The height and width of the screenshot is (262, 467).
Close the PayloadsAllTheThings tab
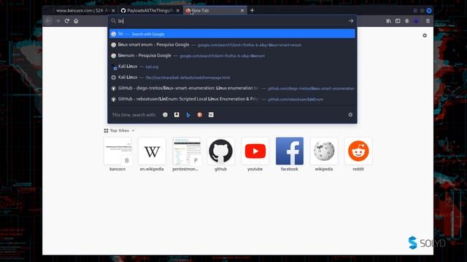(178, 10)
